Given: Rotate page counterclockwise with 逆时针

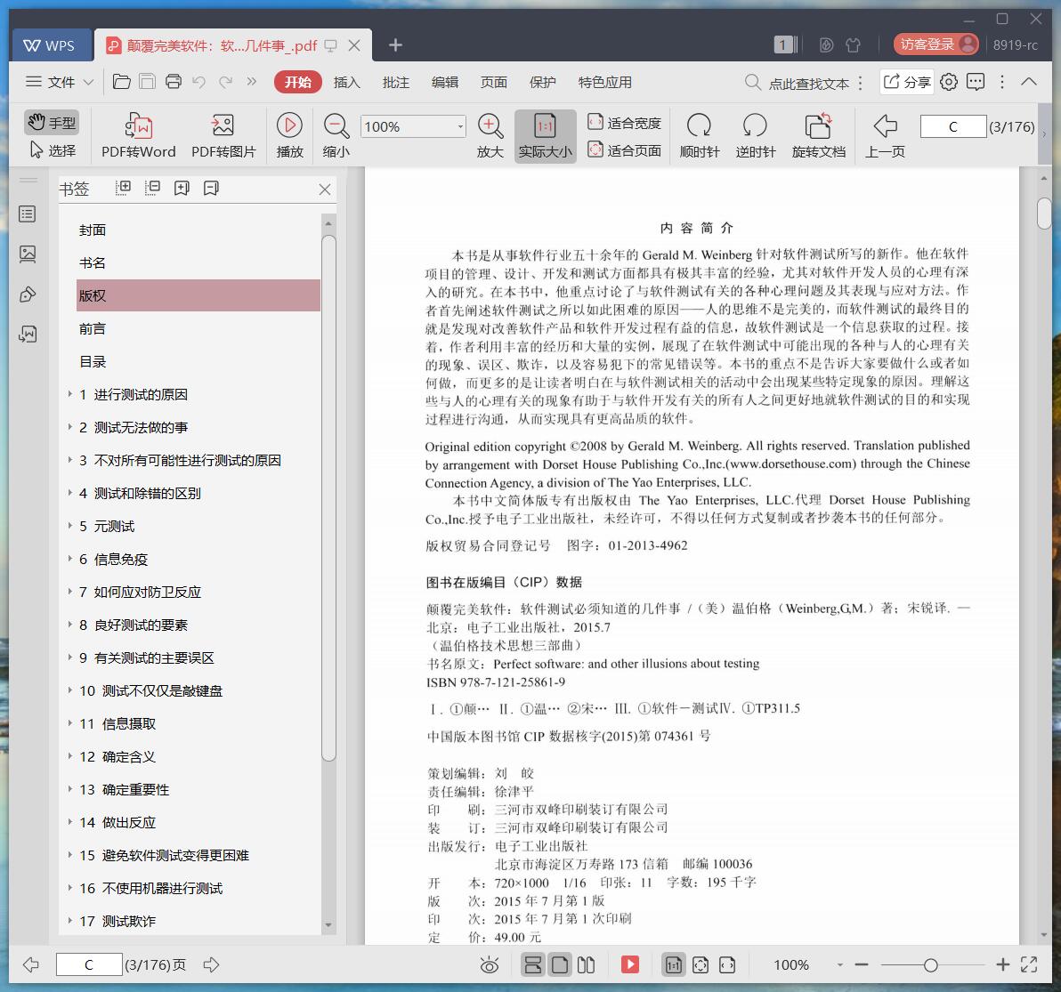Looking at the screenshot, I should pos(755,136).
